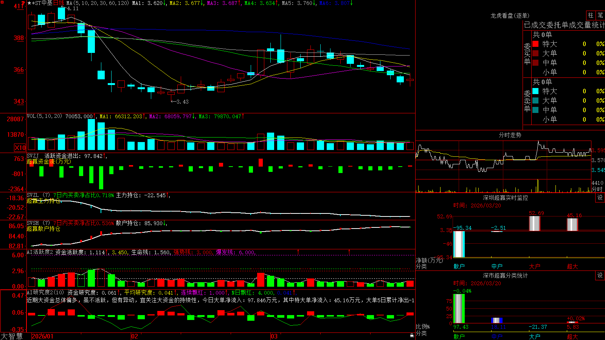
Task: Click the 大户 bar valued 52.69
Action: [x=535, y=223]
